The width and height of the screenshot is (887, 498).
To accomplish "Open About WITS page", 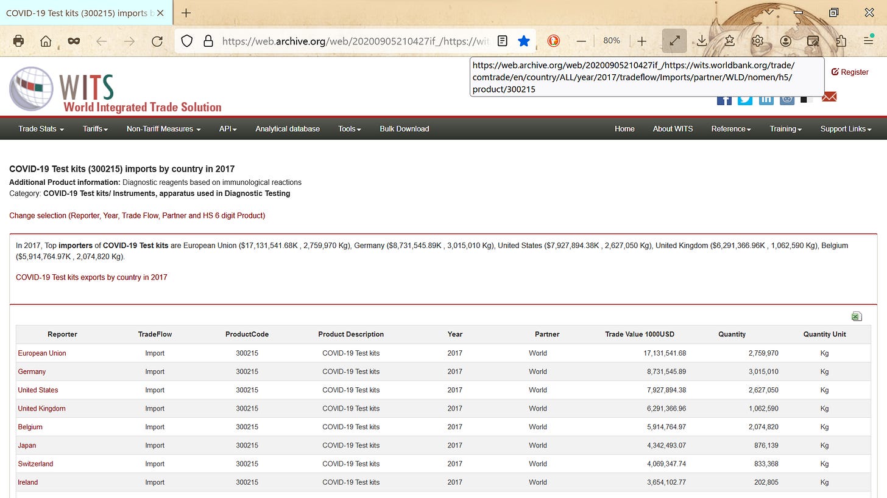I will (x=673, y=129).
